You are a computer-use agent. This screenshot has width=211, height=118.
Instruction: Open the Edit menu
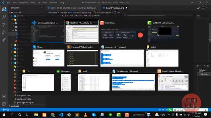click(x=15, y=3)
